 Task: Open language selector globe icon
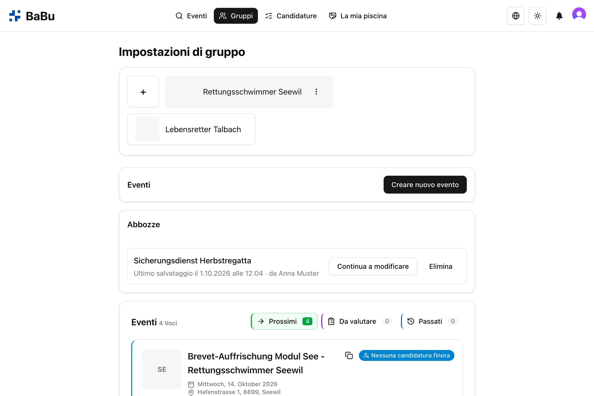point(516,16)
